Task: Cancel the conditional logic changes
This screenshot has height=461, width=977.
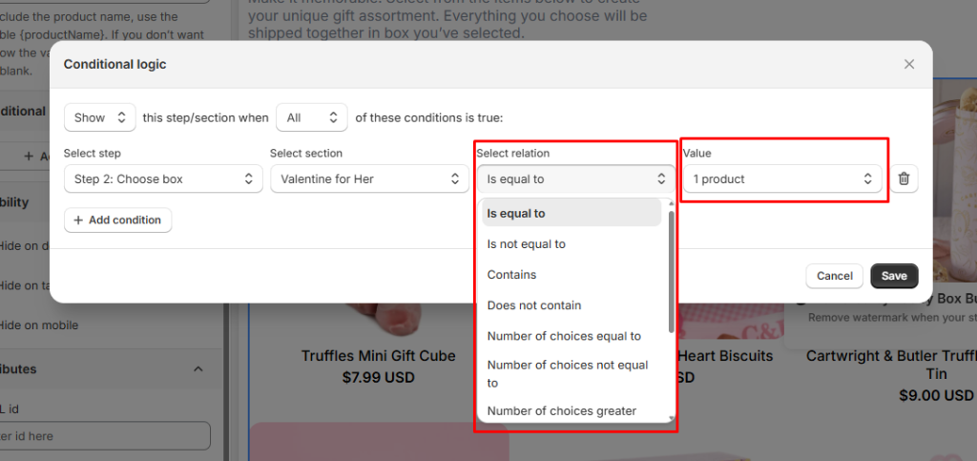Action: click(834, 276)
